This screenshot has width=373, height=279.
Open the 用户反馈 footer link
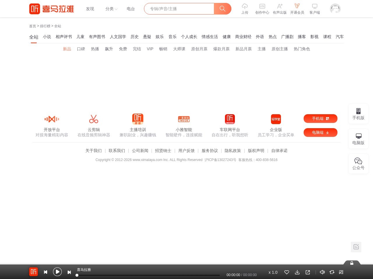click(186, 151)
